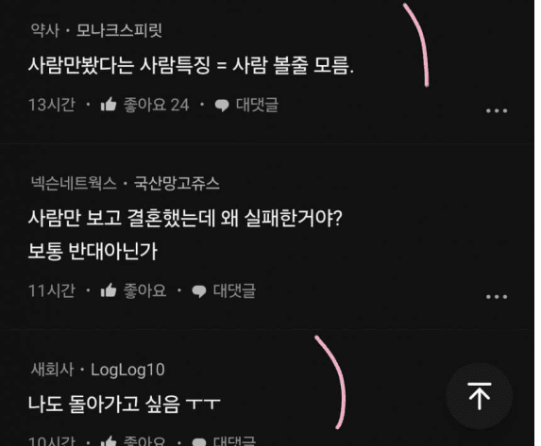Like the 국산망고쥬스 comment with thumbs-up icon
This screenshot has height=446, width=541.
point(109,290)
